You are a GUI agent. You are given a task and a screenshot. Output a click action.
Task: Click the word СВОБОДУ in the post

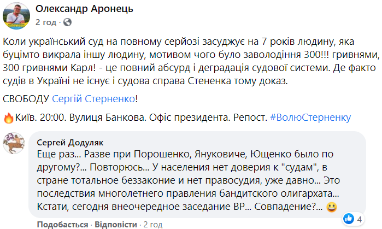[x=26, y=99]
